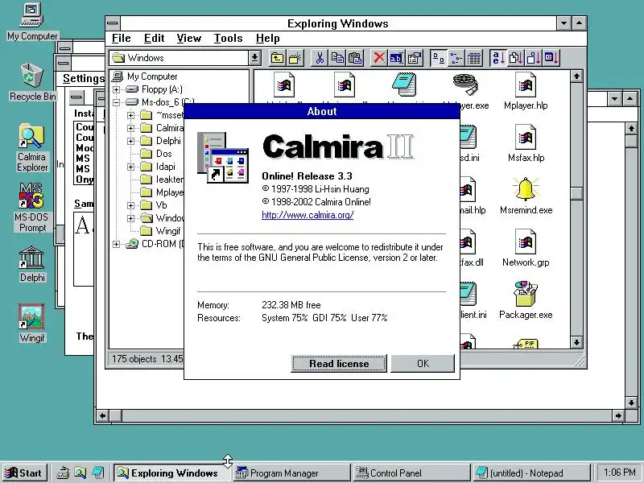The width and height of the screenshot is (644, 483).
Task: Click the Recycle Bin desktop icon
Action: click(x=32, y=82)
